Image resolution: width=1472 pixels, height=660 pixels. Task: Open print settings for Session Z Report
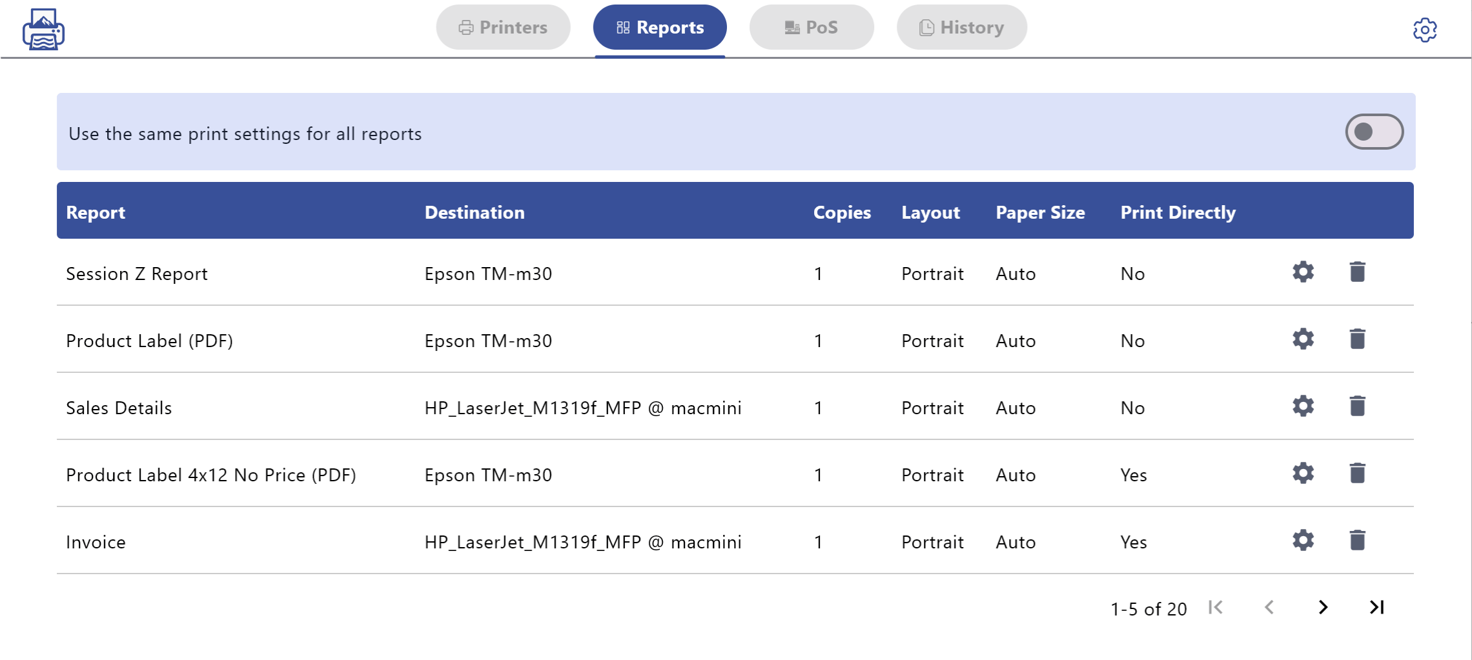point(1303,272)
